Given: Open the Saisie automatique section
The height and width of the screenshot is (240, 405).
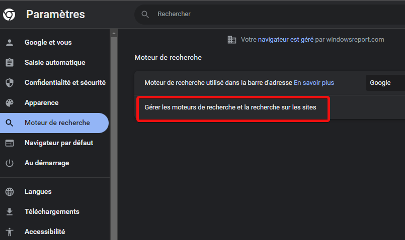Looking at the screenshot, I should coord(55,62).
